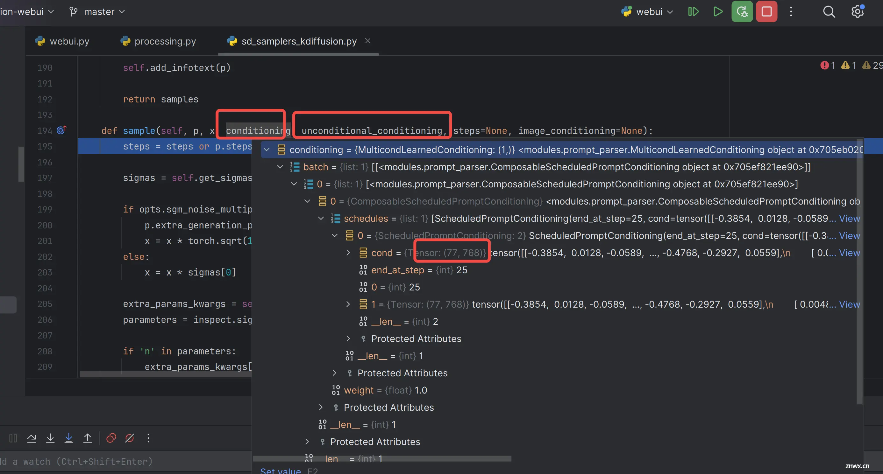
Task: Click the Pause Program debug icon
Action: pyautogui.click(x=13, y=438)
